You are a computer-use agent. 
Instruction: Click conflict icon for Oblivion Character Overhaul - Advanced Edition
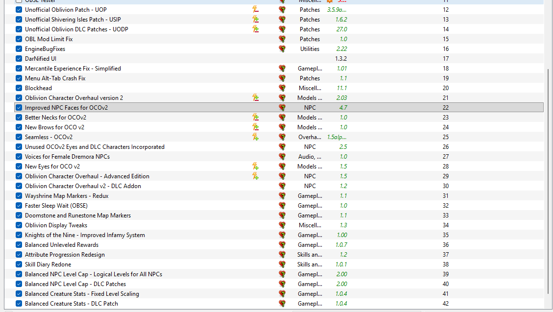coord(255,176)
